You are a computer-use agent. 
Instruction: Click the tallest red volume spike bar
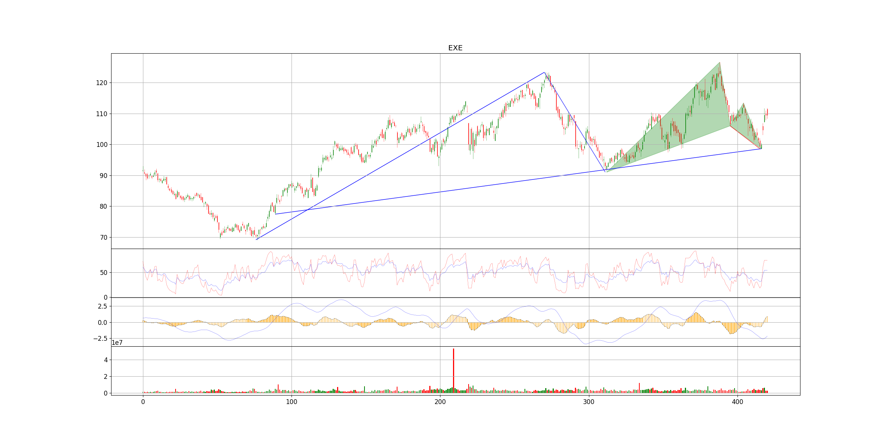[x=453, y=370]
